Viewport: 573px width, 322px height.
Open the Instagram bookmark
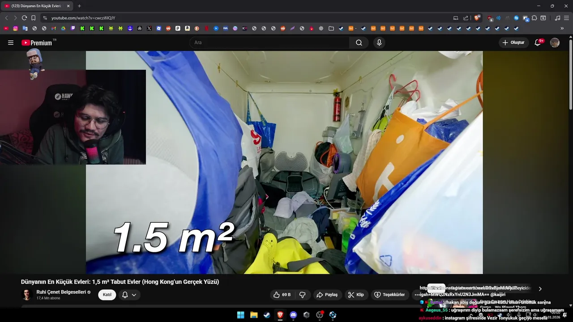coord(15,28)
